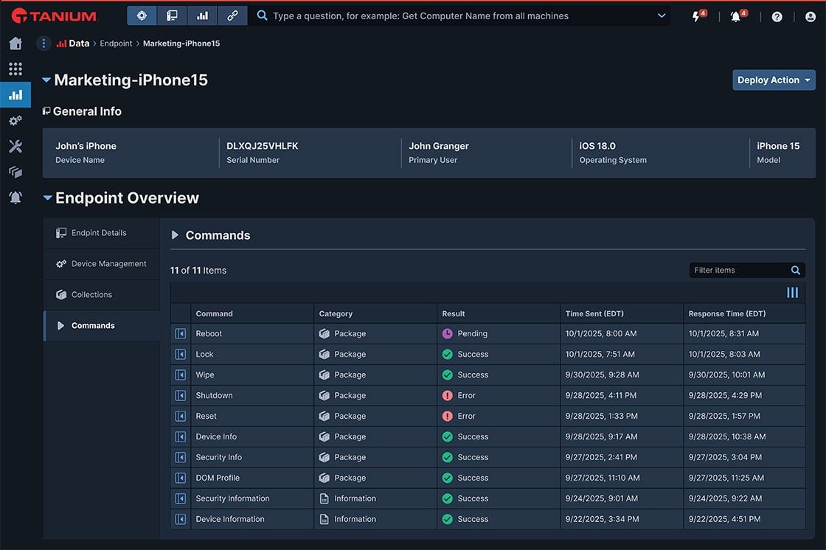
Task: Click the target interact toolbar icon
Action: click(142, 15)
